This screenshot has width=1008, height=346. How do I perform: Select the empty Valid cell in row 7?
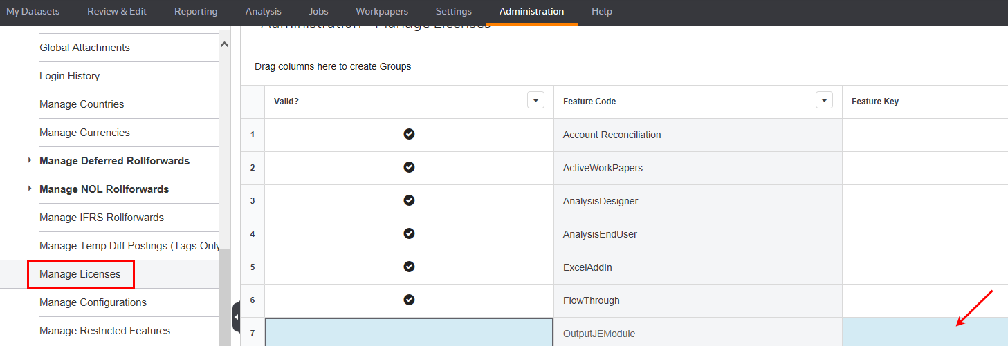tap(409, 332)
